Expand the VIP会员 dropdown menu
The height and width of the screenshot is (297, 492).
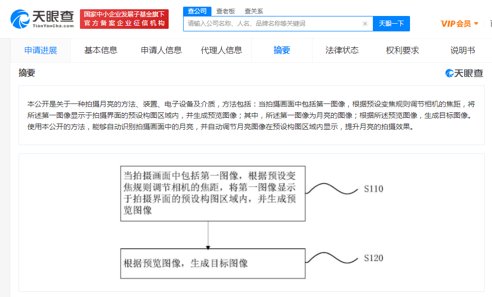pyautogui.click(x=460, y=24)
